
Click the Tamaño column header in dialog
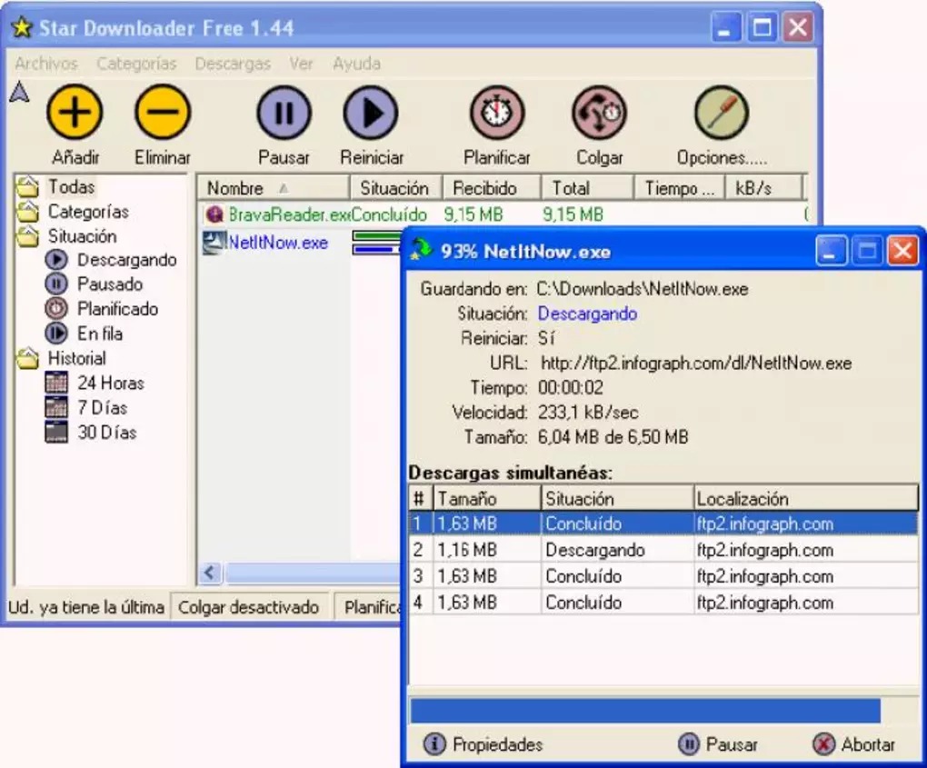click(x=487, y=498)
